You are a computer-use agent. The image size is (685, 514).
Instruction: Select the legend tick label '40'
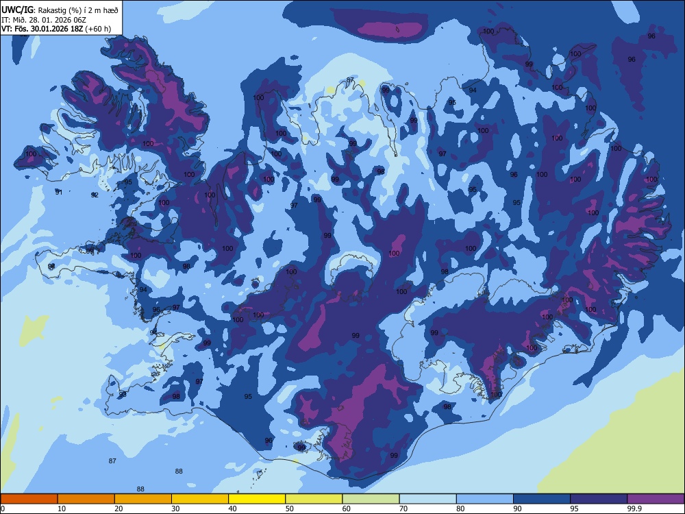pyautogui.click(x=232, y=509)
